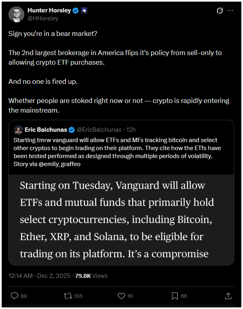Image resolution: width=243 pixels, height=309 pixels.
Task: Repost this post using the retweet icon
Action: click(68, 296)
